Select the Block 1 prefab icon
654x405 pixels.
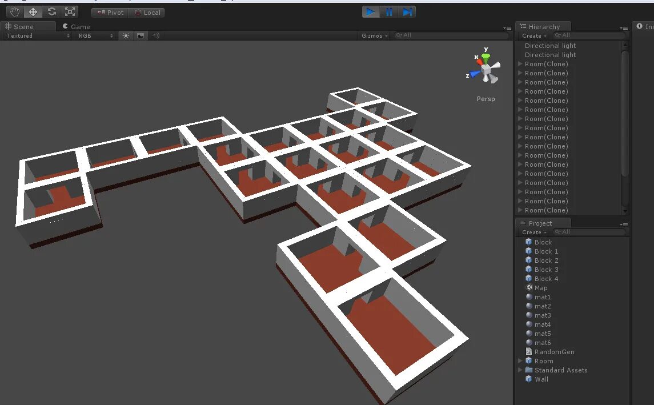pos(528,251)
